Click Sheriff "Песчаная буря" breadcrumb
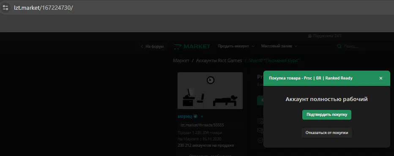 click(274, 60)
